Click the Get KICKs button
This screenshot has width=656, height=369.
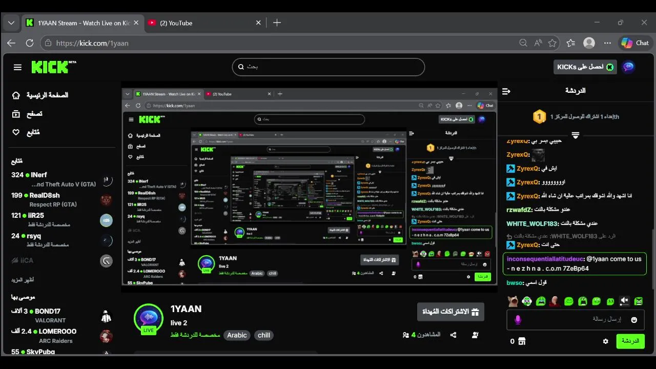[585, 67]
